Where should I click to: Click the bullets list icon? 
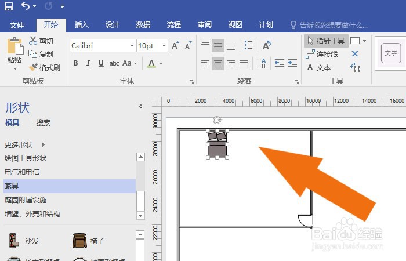[x=248, y=46]
